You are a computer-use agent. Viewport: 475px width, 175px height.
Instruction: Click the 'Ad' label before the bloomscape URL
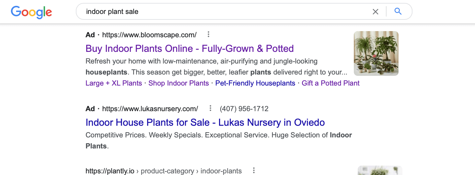click(x=90, y=35)
